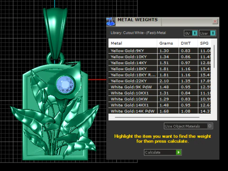Click the Calculate button
228x171 pixels.
click(x=163, y=152)
